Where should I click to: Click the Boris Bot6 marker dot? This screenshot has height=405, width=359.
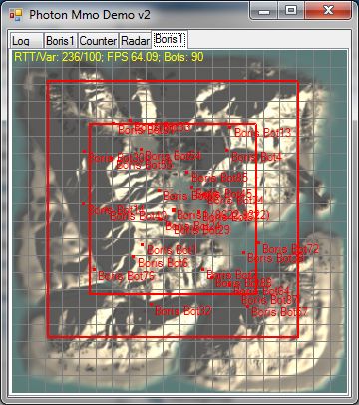[x=134, y=257]
